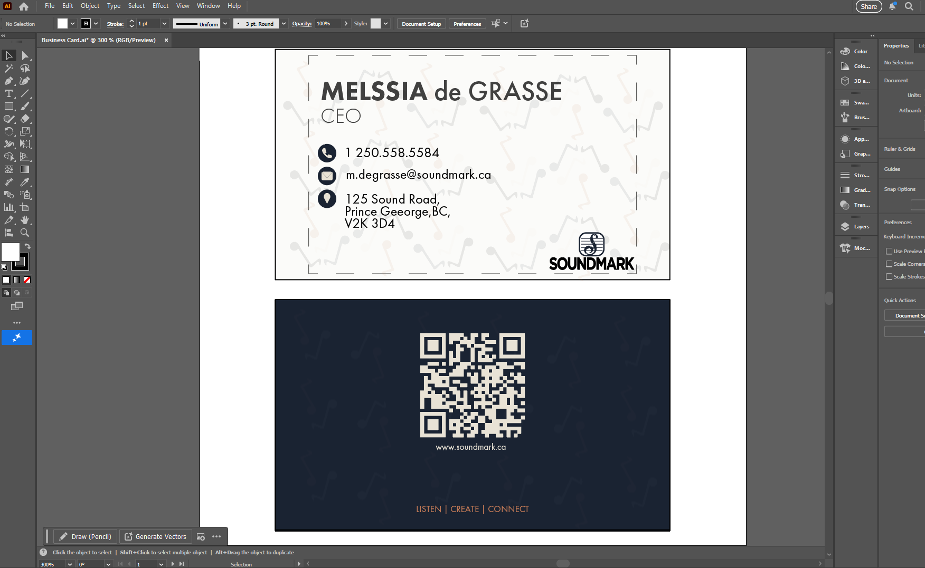This screenshot has height=568, width=925.
Task: Click Preferences button in control bar
Action: click(467, 24)
